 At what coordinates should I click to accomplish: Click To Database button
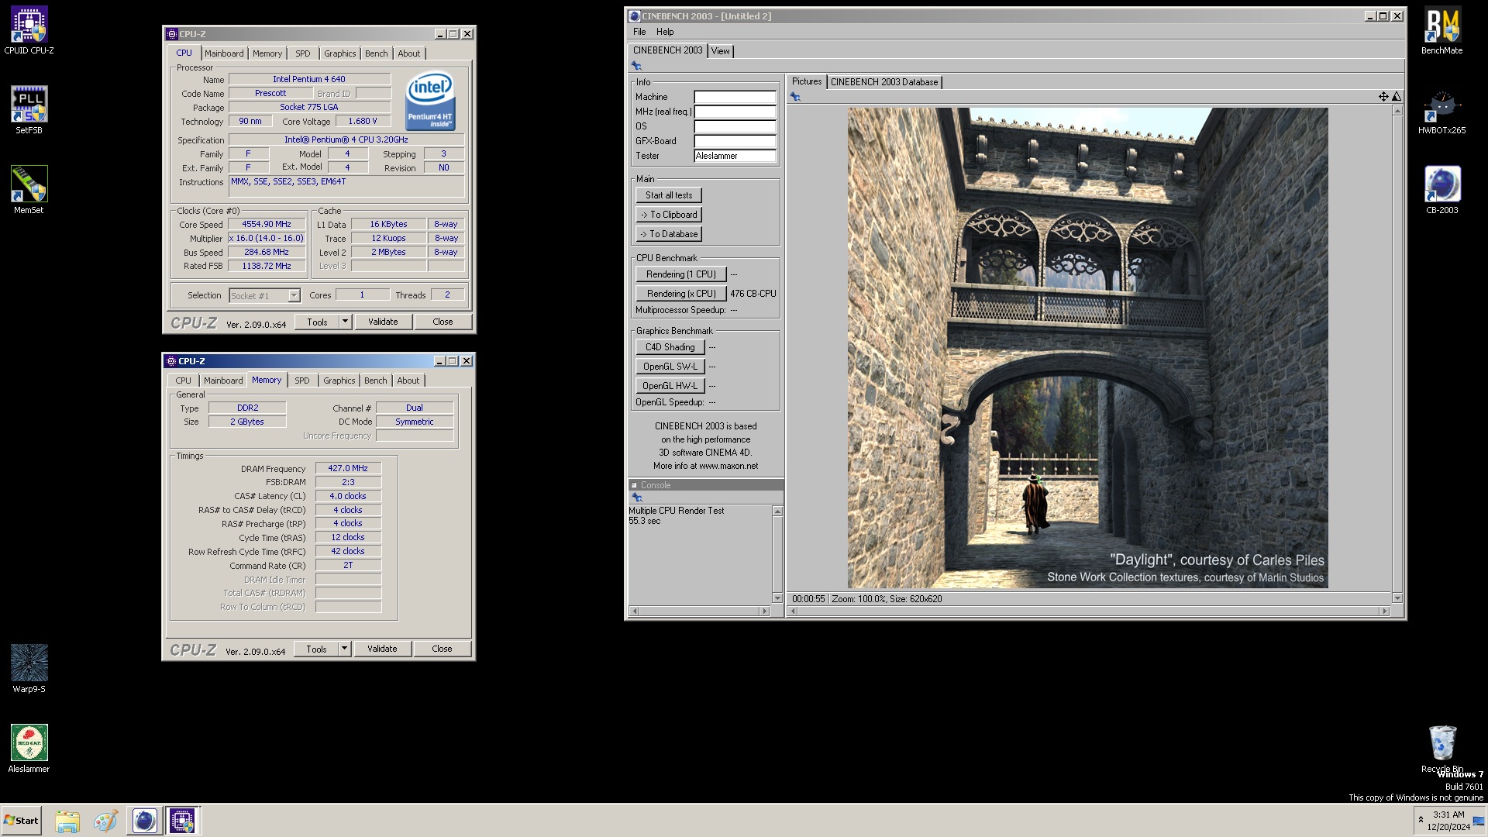tap(669, 234)
